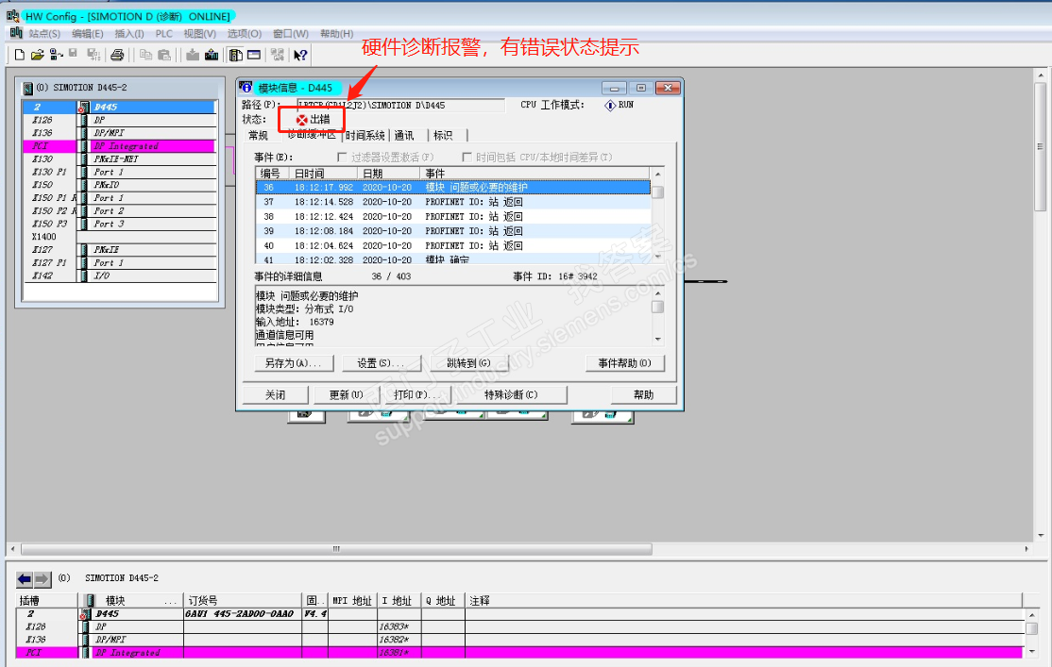Click the 事件帮助(O) button
The height and width of the screenshot is (667, 1052).
pyautogui.click(x=624, y=362)
